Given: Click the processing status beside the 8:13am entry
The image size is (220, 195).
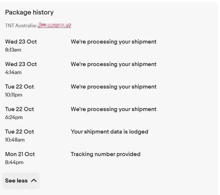Looking at the screenshot, I should [x=113, y=42].
